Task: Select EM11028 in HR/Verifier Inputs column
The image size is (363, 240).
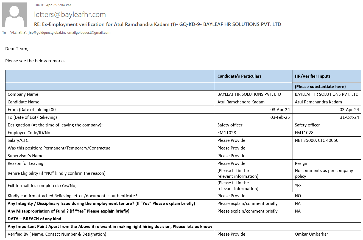Action: tap(304, 133)
